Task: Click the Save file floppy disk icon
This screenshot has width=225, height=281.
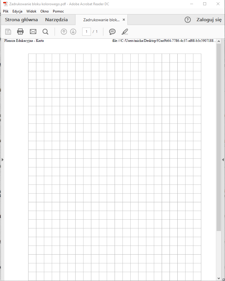Action: 8,32
